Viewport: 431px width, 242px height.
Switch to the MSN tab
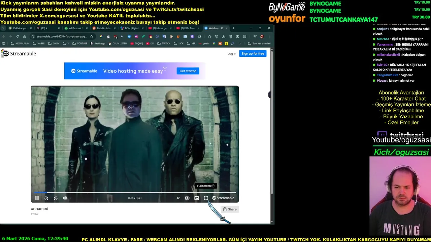[x=131, y=28]
